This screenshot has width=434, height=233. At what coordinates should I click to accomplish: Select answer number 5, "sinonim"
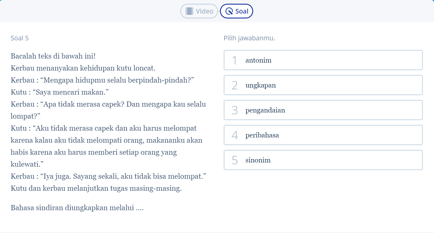323,160
